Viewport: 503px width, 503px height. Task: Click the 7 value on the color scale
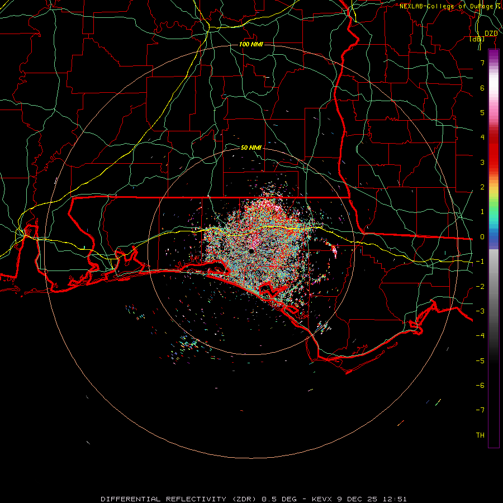(x=482, y=63)
